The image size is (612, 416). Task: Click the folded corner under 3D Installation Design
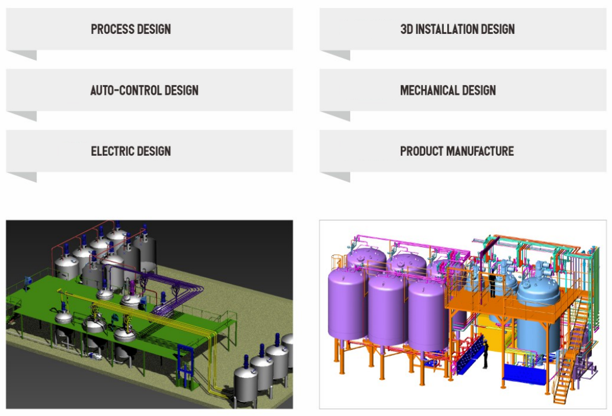click(339, 55)
